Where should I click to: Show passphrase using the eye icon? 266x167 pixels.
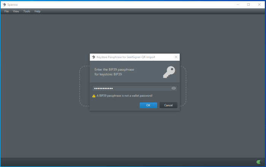coord(174,88)
